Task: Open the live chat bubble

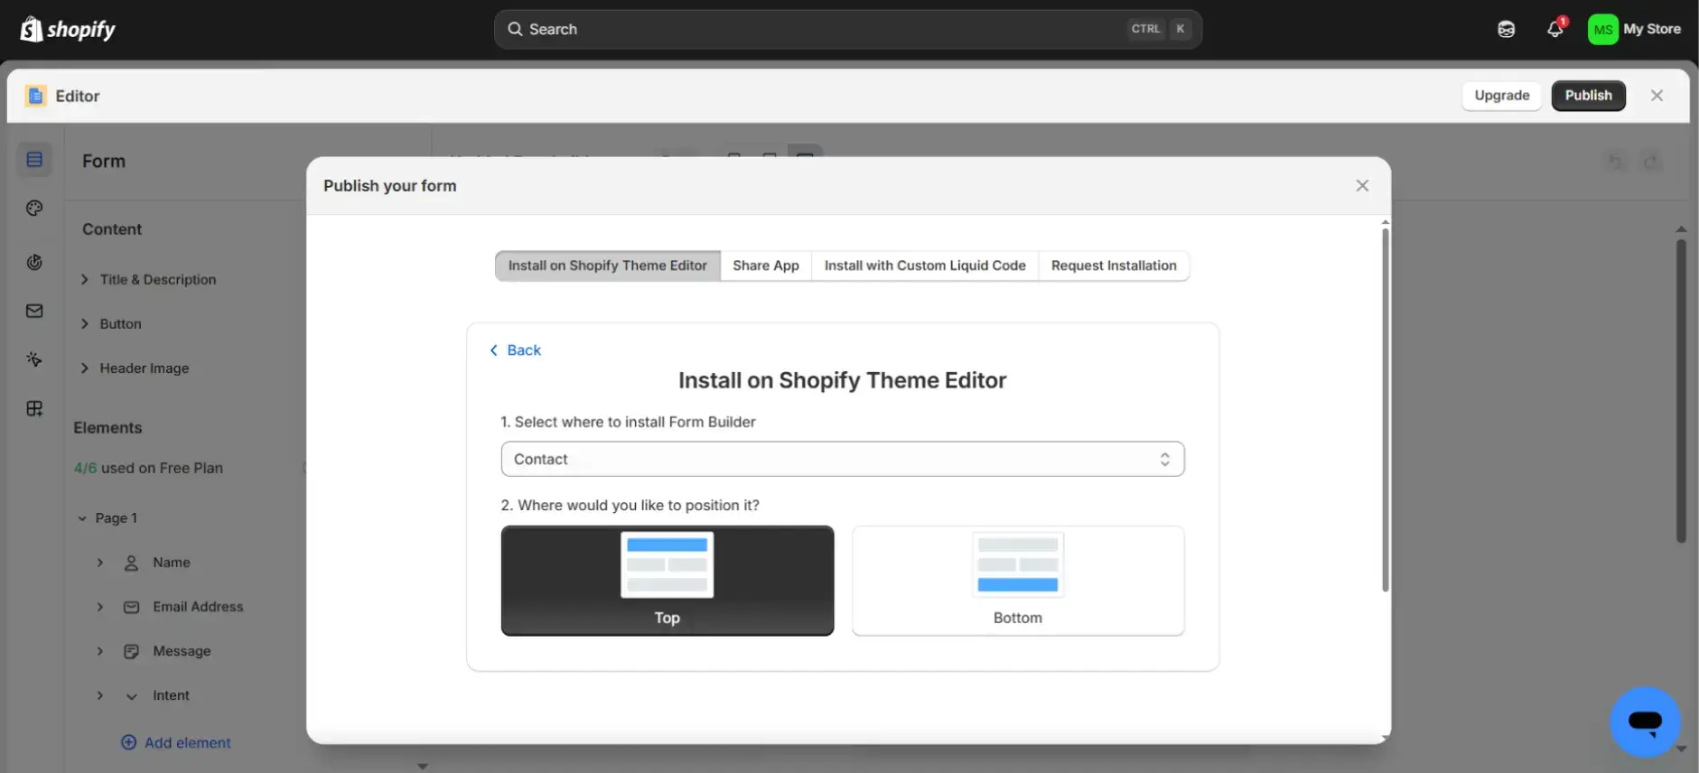Action: pos(1645,722)
